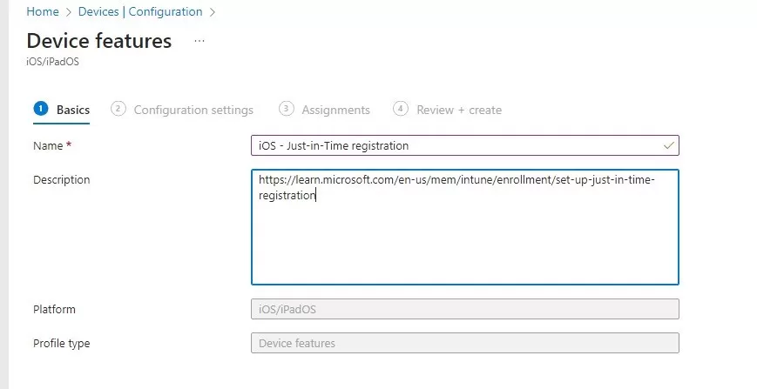This screenshot has width=757, height=389.
Task: Click inside the Description text area
Action: (464, 235)
